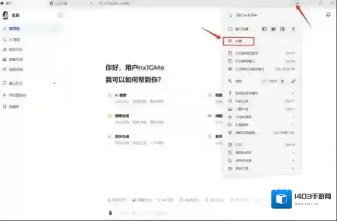Click the first suggestion chip under 图像生成 card
Screen dimensions: 337x221
tap(122, 122)
